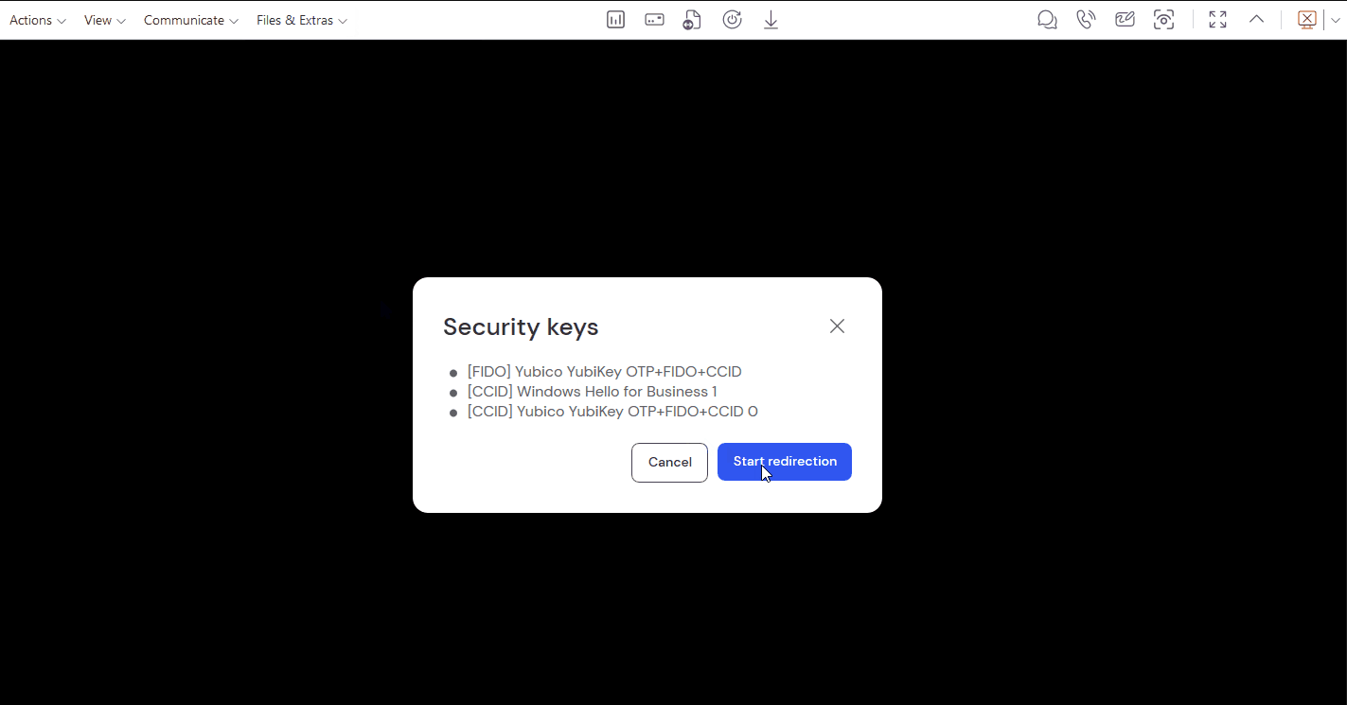The image size is (1347, 705).
Task: Open the Actions menu
Action: click(38, 20)
